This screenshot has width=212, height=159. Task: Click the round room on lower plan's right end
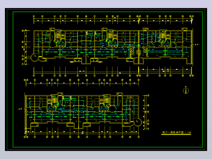[x=137, y=122]
